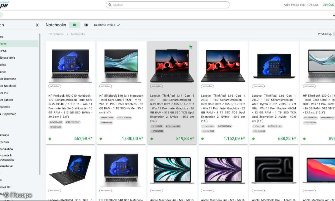
Task: Open the HP EliteBook 840 G11 product image
Action: click(x=121, y=66)
